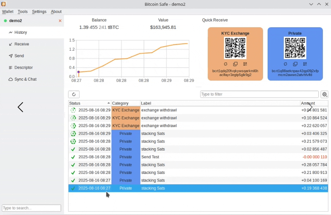Open the Wallet menu
Viewport: 331px width, 215px height.
click(8, 12)
